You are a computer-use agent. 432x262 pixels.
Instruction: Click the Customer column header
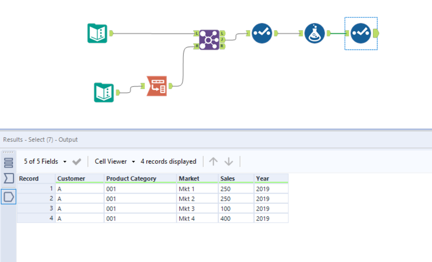pyautogui.click(x=80, y=179)
